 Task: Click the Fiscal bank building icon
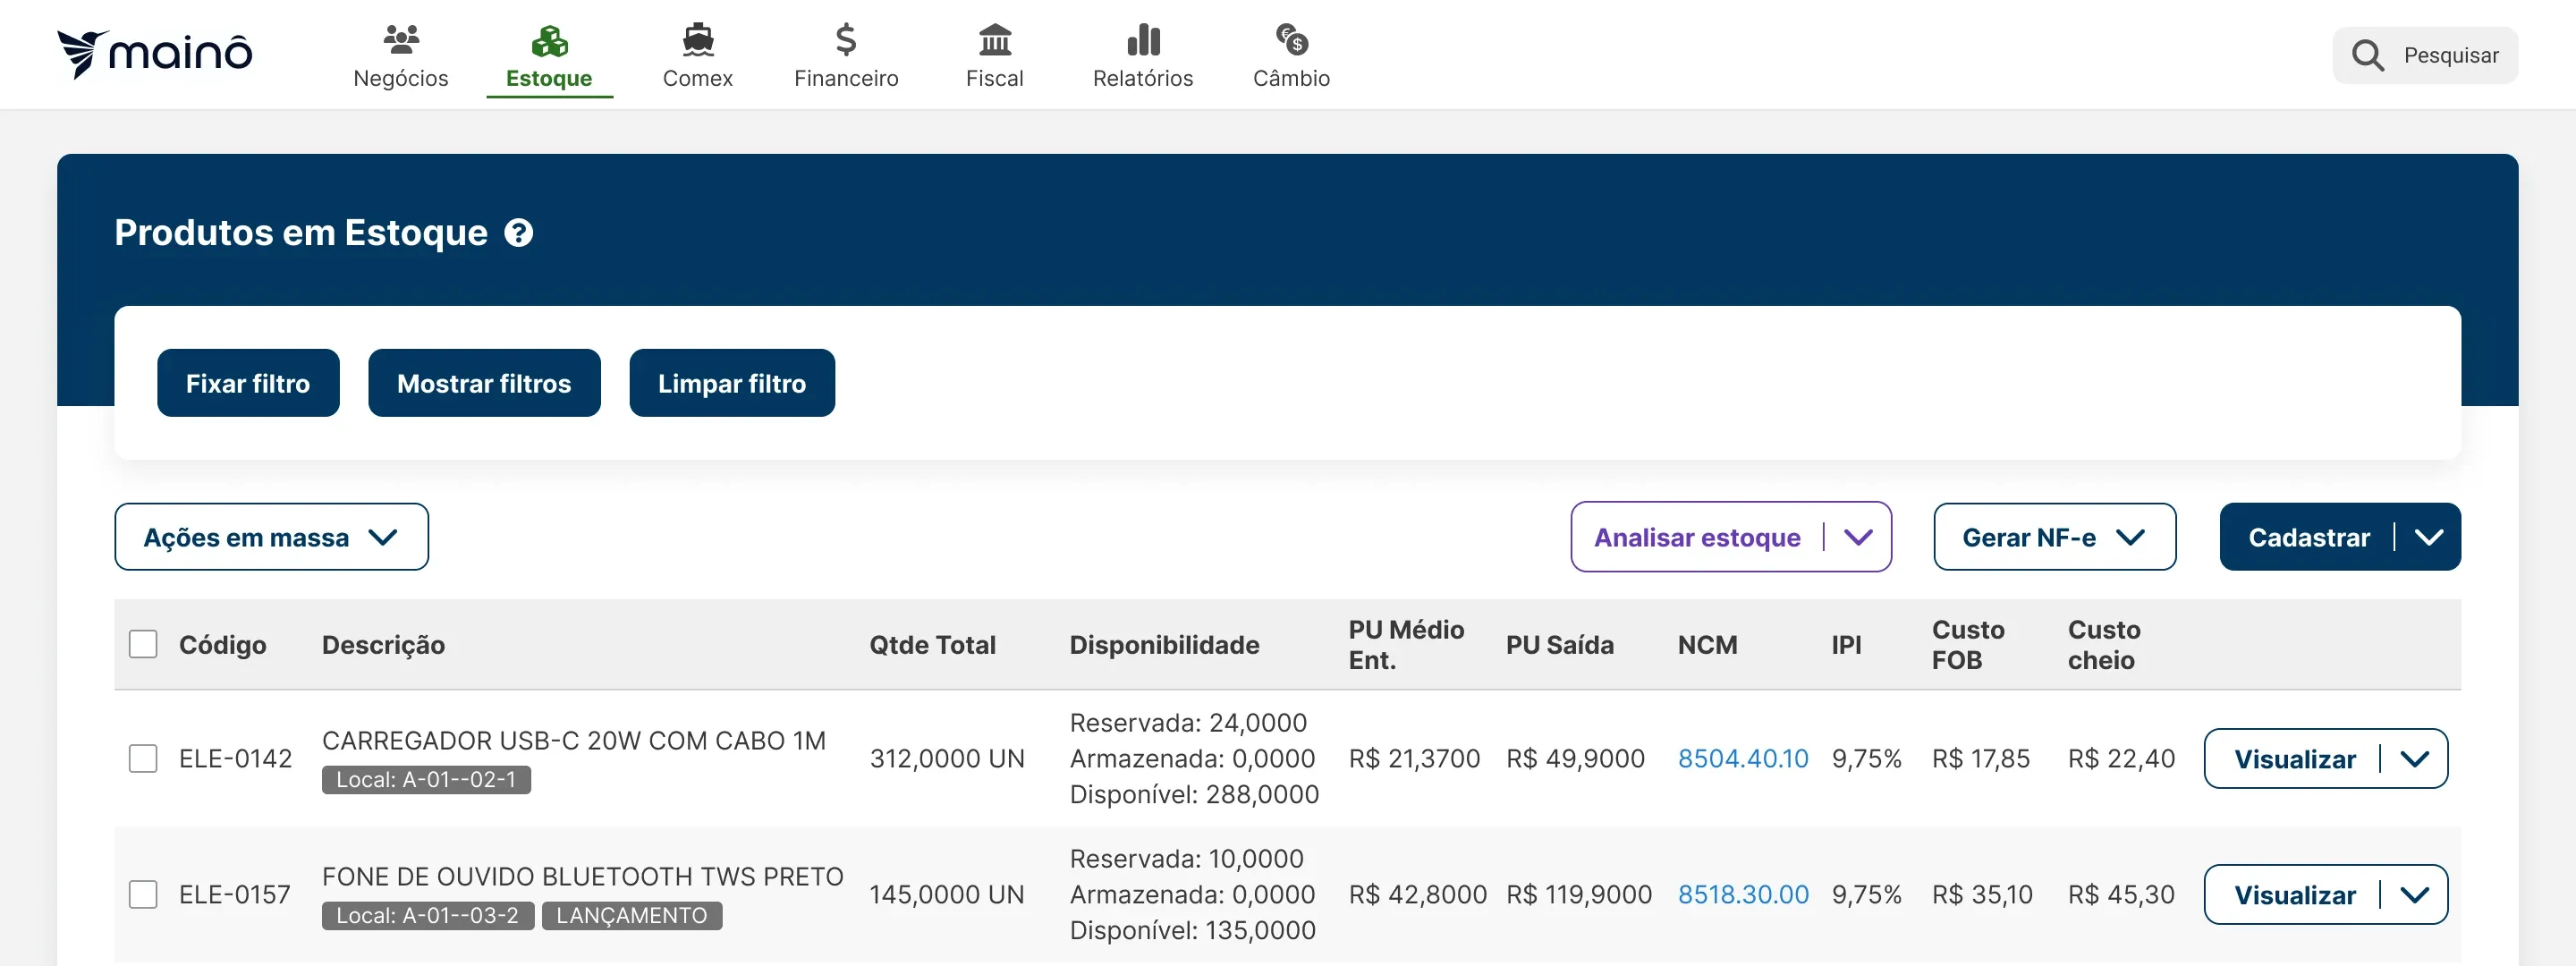tap(995, 40)
